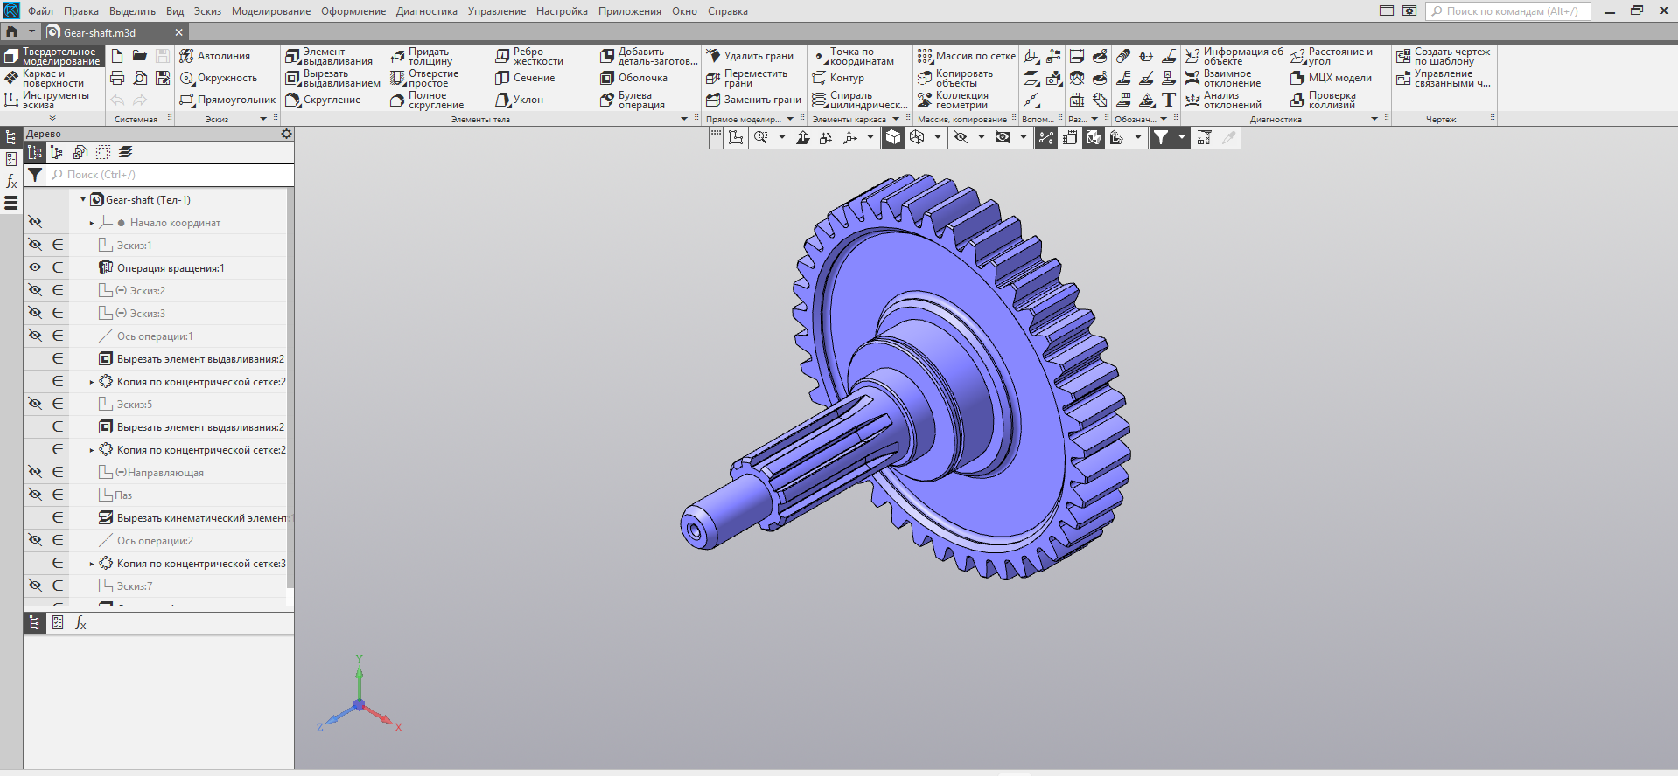Expand Начало координат tree node
Image resolution: width=1678 pixels, height=776 pixels.
(x=91, y=223)
